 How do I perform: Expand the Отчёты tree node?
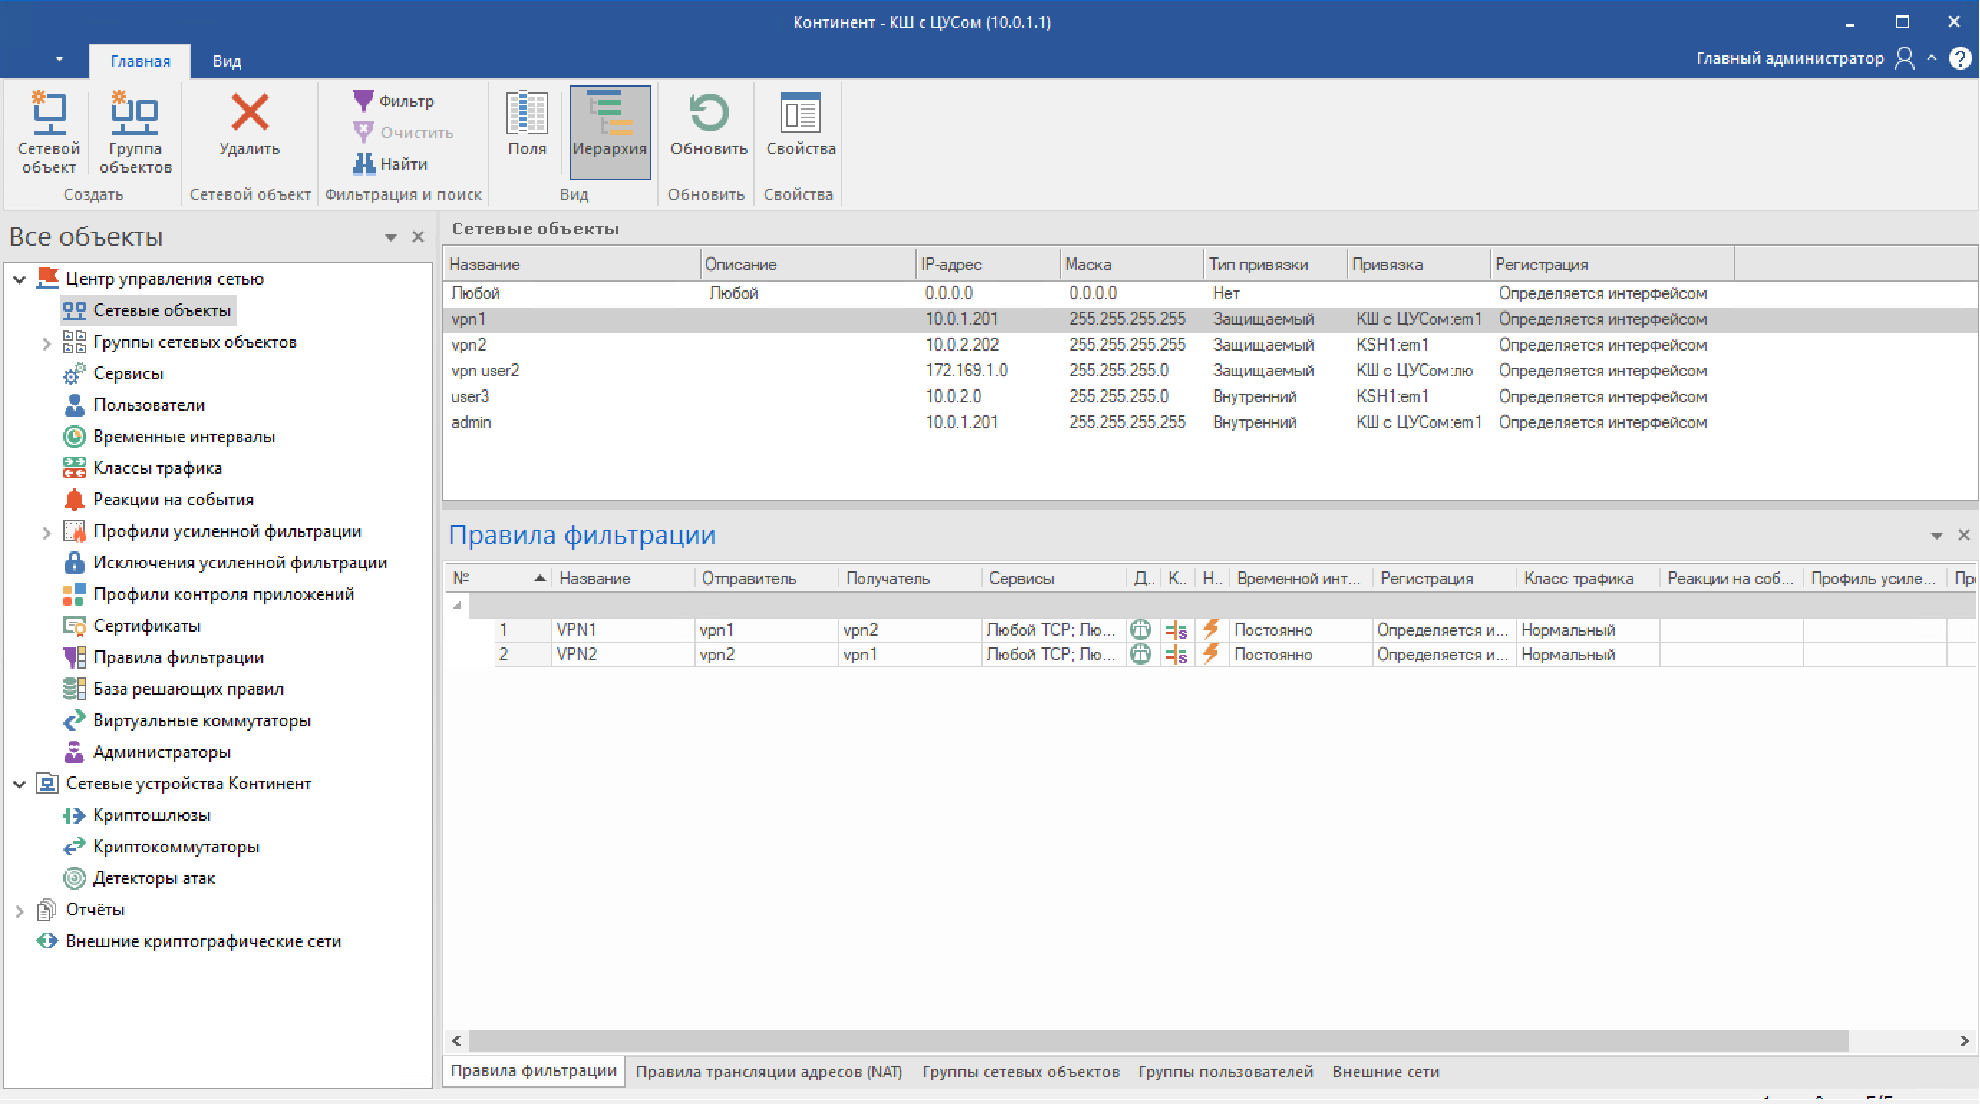click(x=20, y=911)
